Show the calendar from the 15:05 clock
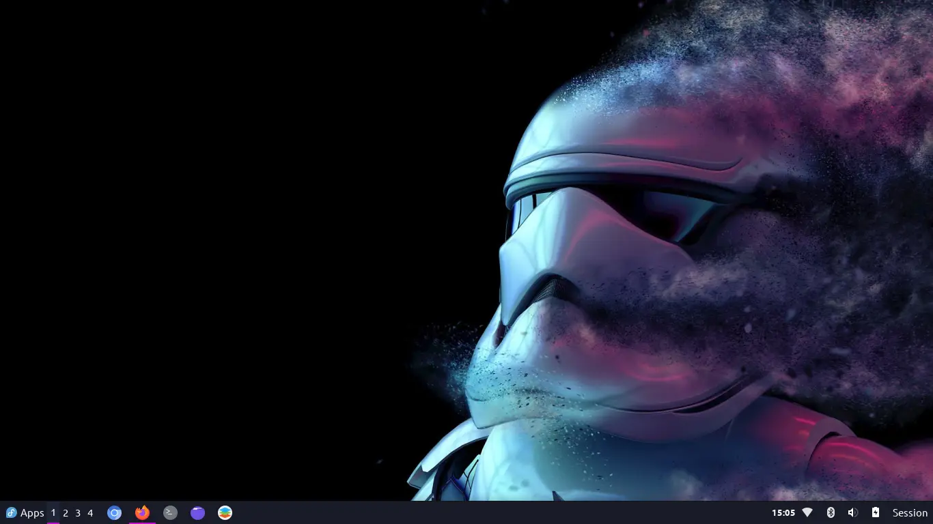 (x=783, y=512)
